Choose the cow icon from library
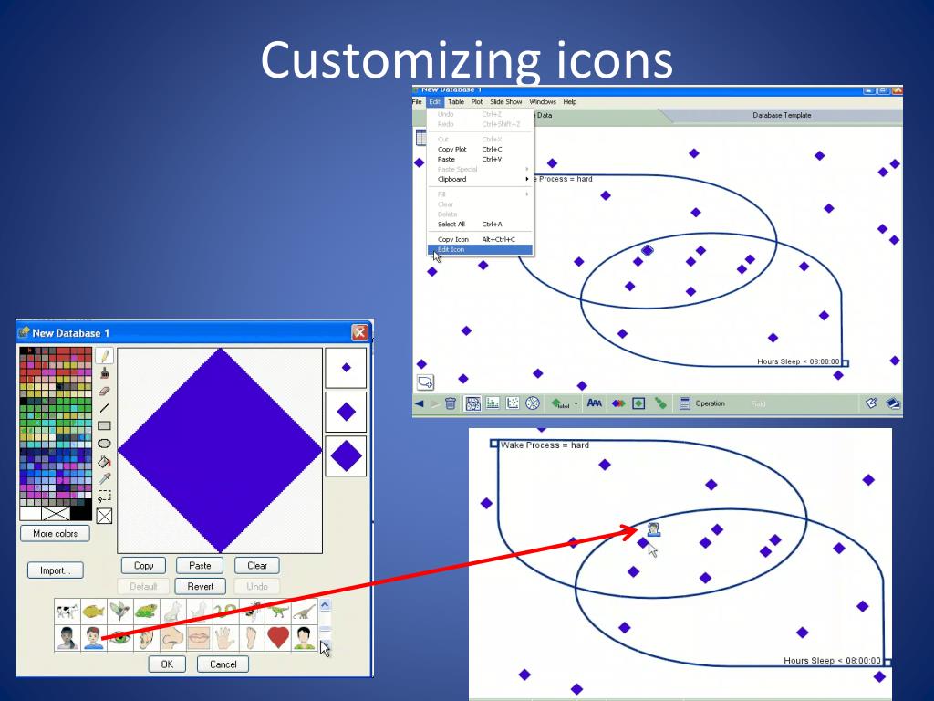Screen dimensions: 934x701 pos(67,611)
